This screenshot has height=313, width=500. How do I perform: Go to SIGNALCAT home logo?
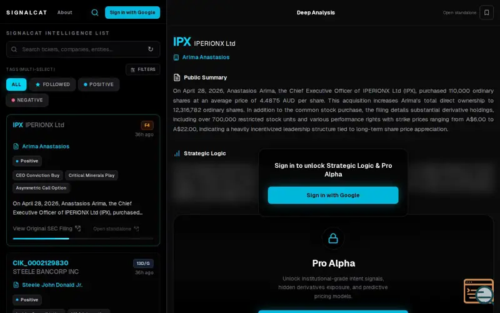coord(27,13)
